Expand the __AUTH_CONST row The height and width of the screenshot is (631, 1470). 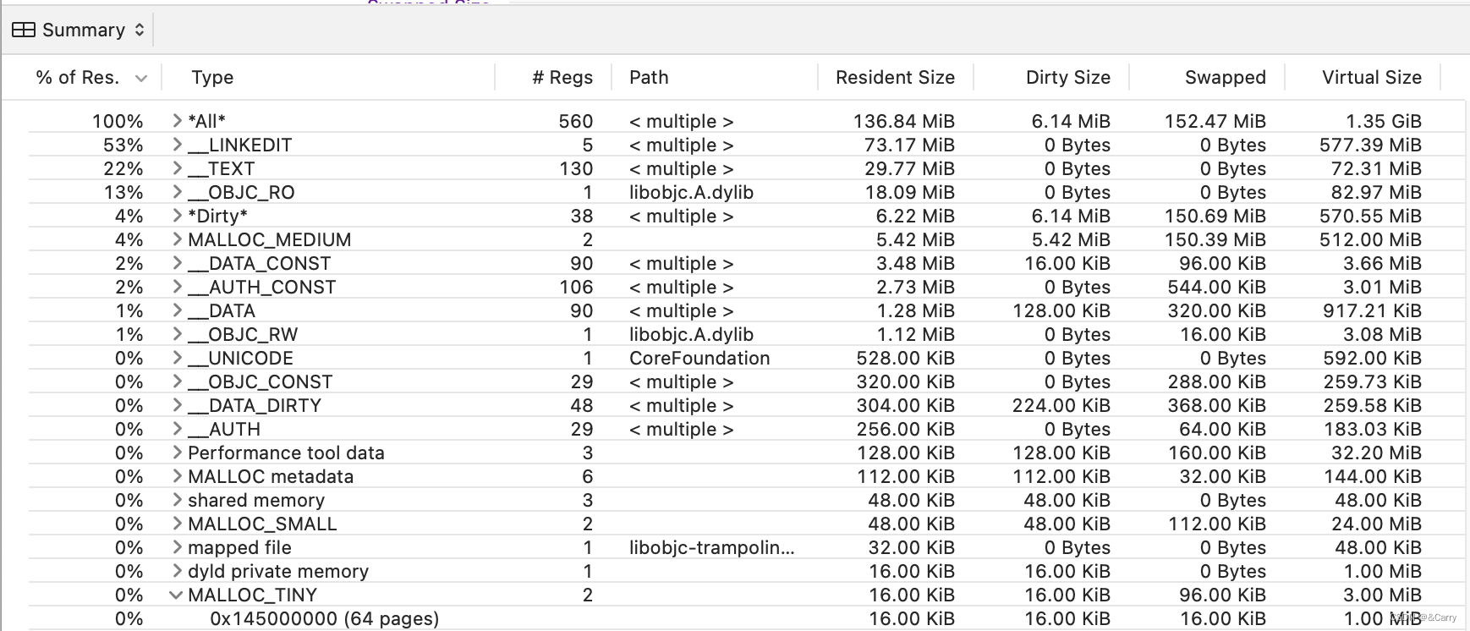point(177,287)
